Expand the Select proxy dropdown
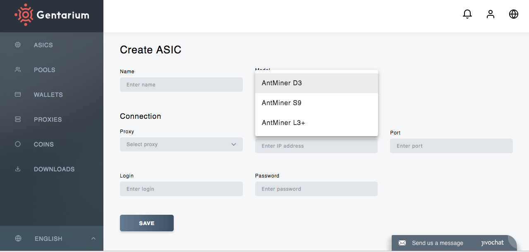Screen dimensions: 529x252 [181, 144]
